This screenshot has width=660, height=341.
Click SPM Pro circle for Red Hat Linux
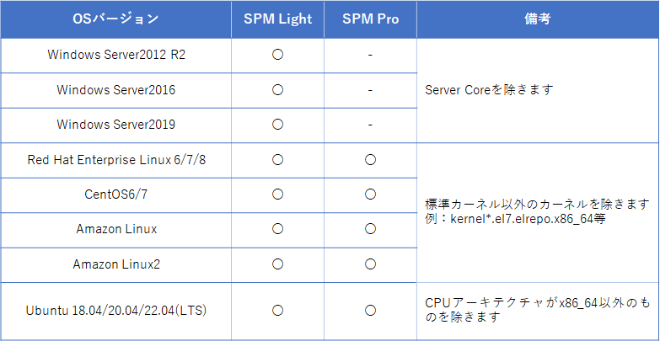(370, 160)
